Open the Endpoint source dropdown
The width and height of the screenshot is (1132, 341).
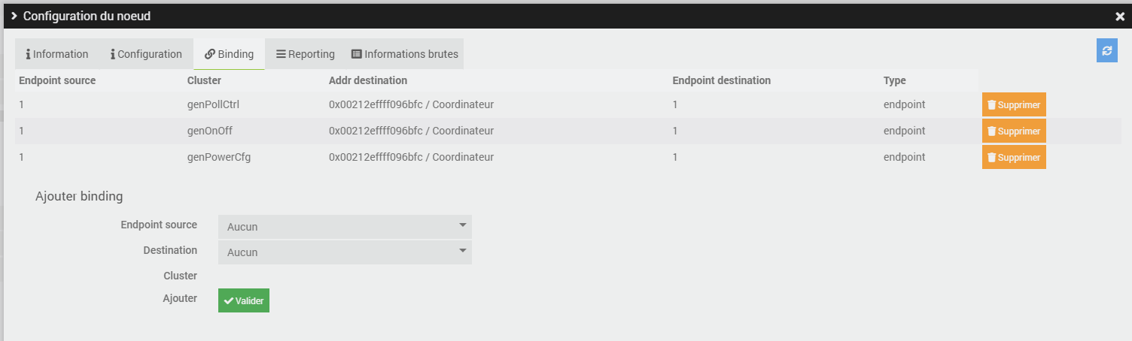point(345,227)
